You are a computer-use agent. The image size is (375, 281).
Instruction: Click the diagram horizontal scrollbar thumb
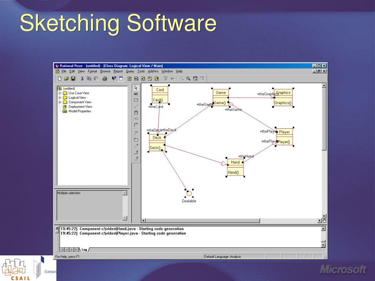203,221
